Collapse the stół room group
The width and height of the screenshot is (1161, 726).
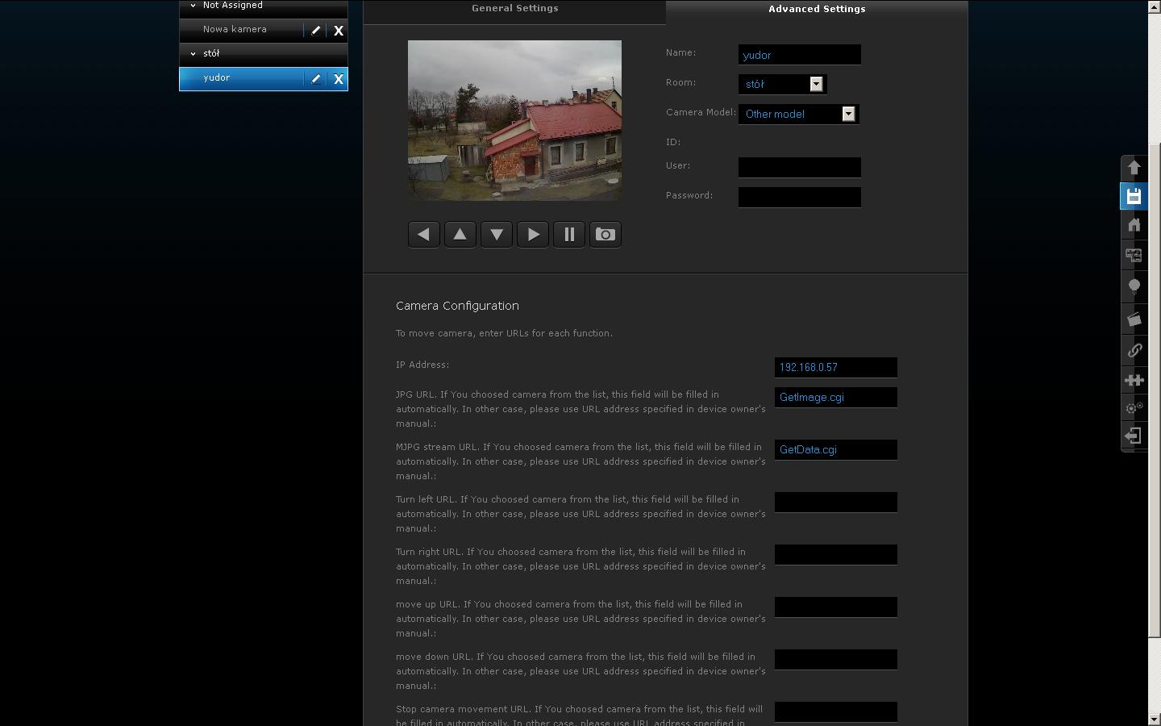pyautogui.click(x=193, y=54)
